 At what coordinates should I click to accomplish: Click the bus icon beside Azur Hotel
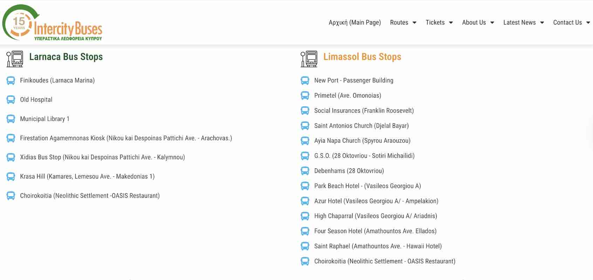click(x=305, y=201)
